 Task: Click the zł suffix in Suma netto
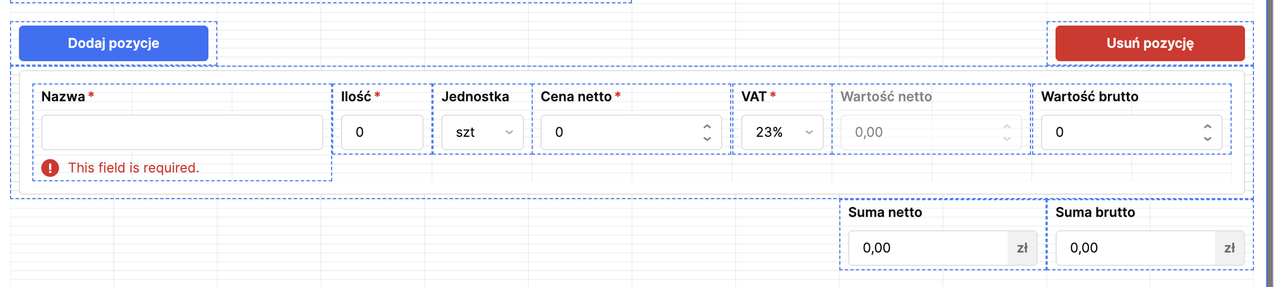pyautogui.click(x=1022, y=248)
